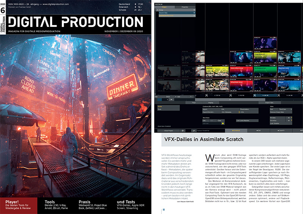Select the INGENIUM PULLS #1 row
303x214 pixels.
coord(177,16)
